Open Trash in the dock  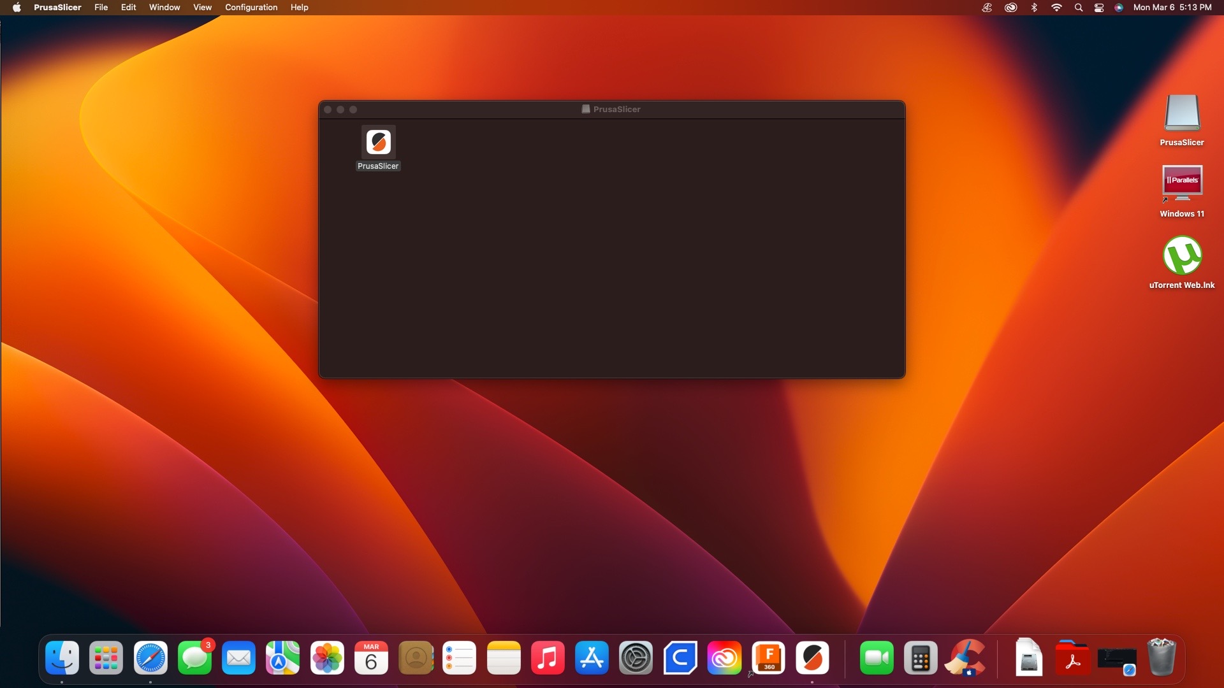click(1161, 658)
